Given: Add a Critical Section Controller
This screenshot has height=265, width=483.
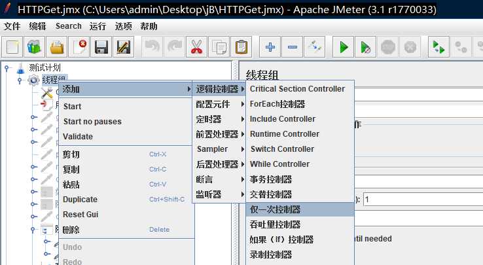Looking at the screenshot, I should click(x=300, y=89).
